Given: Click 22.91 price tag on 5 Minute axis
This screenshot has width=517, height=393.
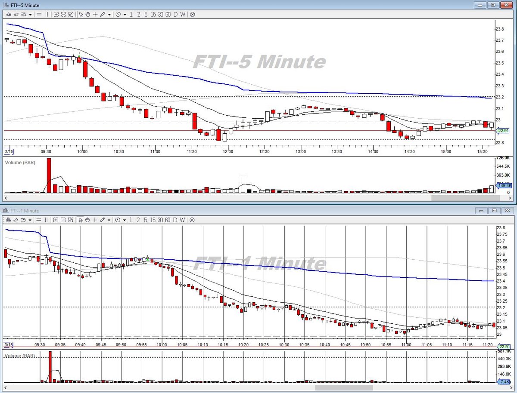Looking at the screenshot, I should (x=502, y=130).
